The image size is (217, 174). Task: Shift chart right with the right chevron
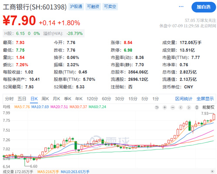(x=189, y=107)
